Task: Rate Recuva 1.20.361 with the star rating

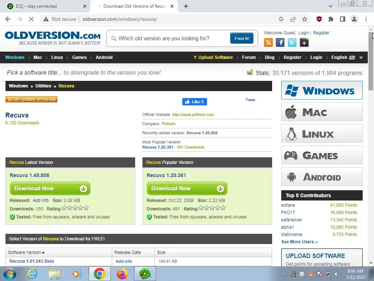Action: click(x=212, y=208)
